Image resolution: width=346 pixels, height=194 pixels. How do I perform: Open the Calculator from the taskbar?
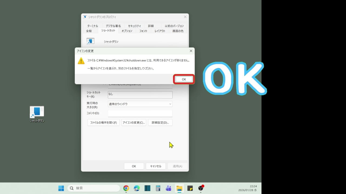pyautogui.click(x=158, y=188)
